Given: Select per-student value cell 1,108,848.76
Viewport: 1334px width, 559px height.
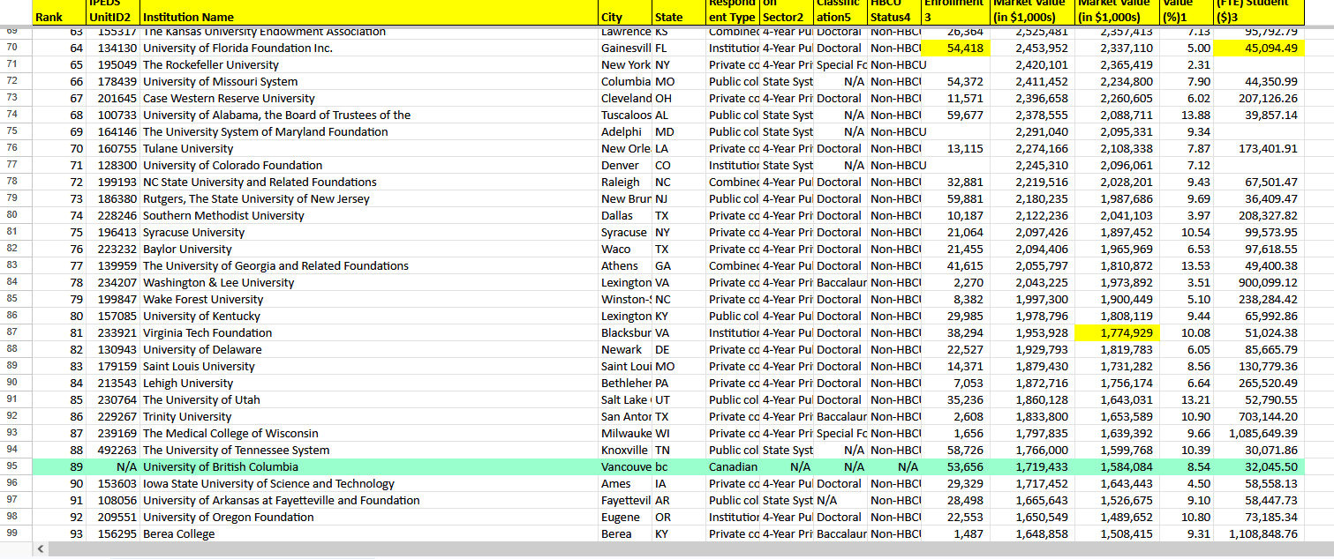Looking at the screenshot, I should 1258,533.
